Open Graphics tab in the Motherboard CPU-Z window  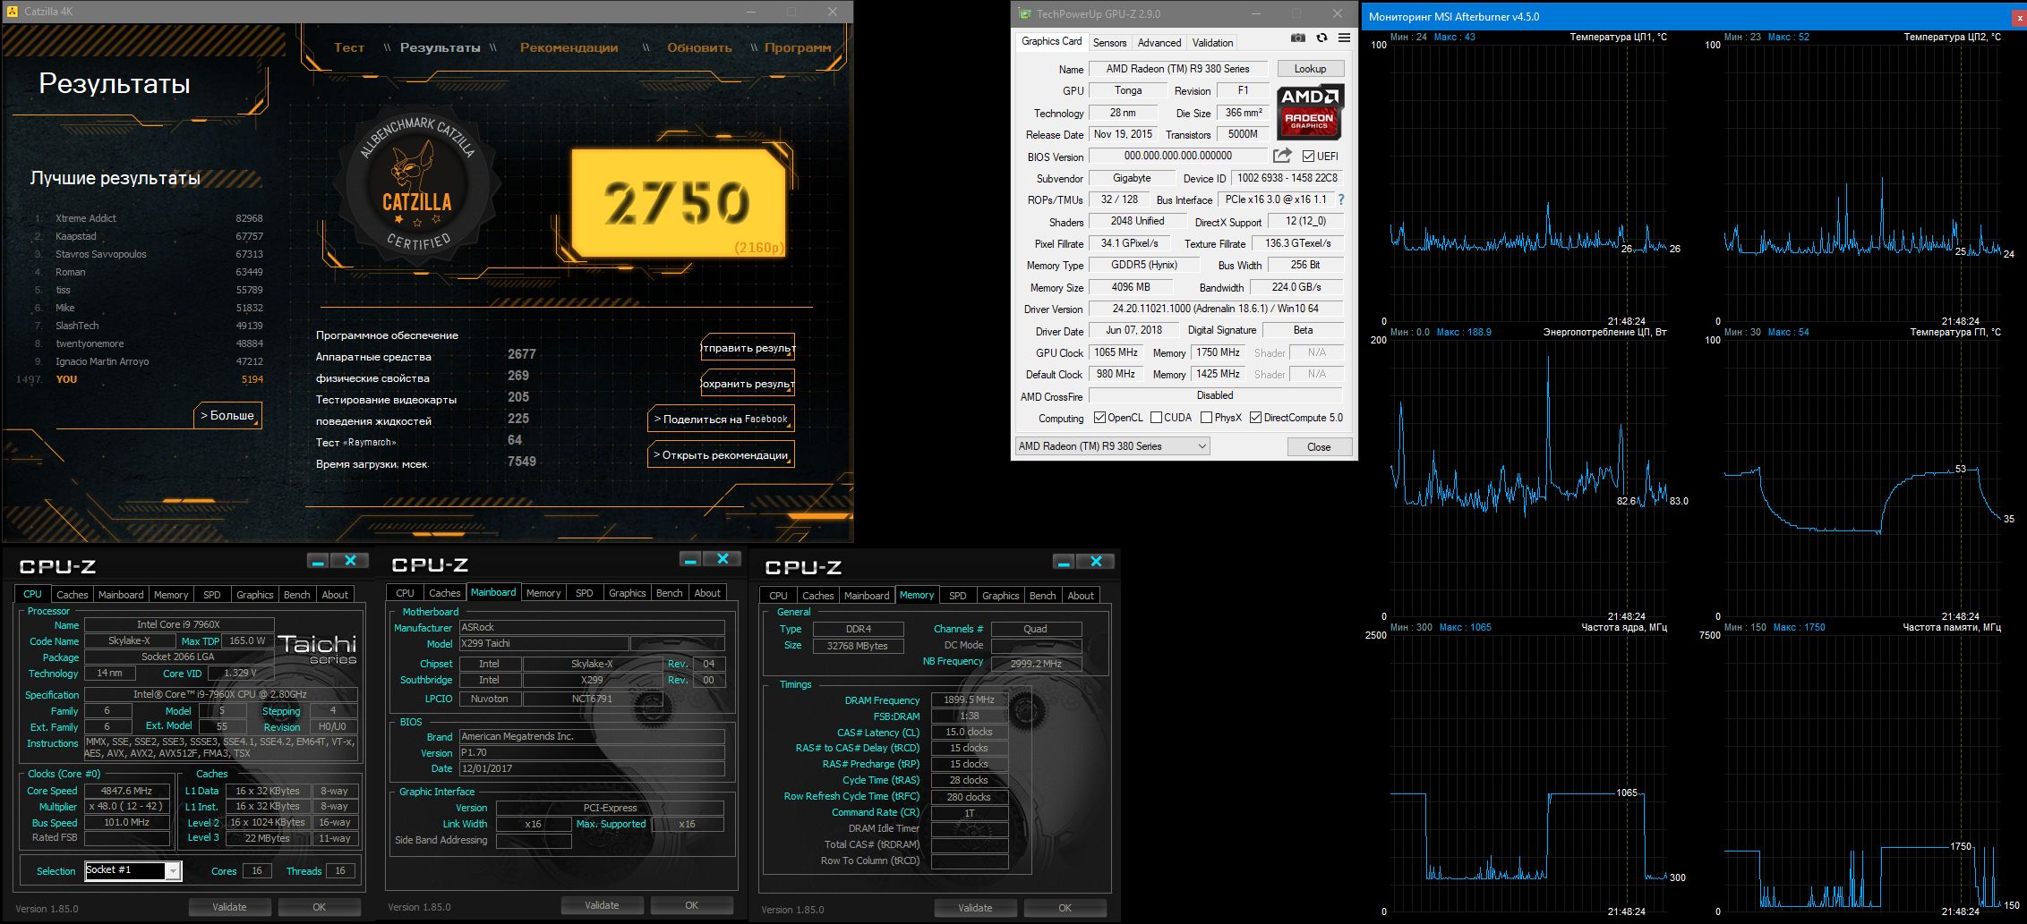pos(628,593)
